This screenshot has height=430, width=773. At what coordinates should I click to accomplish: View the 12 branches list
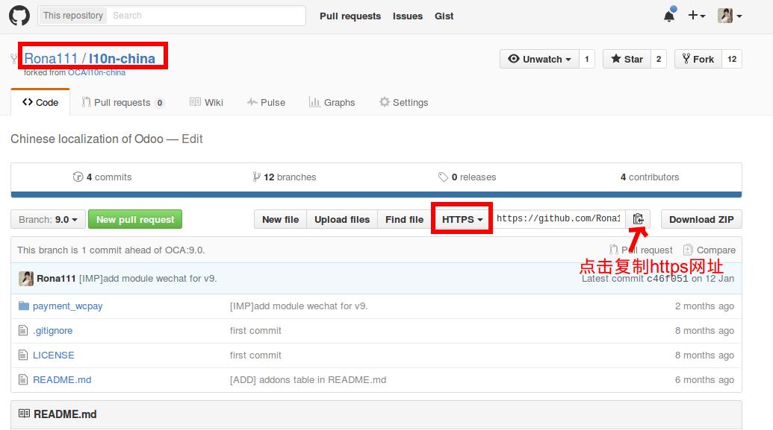[x=285, y=177]
